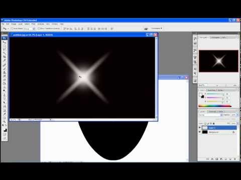Viewport: 241px width, 180px height.
Task: Switch to the Histogram tab
Action: 215,37
